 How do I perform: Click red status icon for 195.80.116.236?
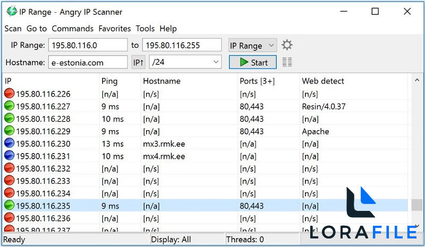click(x=9, y=218)
